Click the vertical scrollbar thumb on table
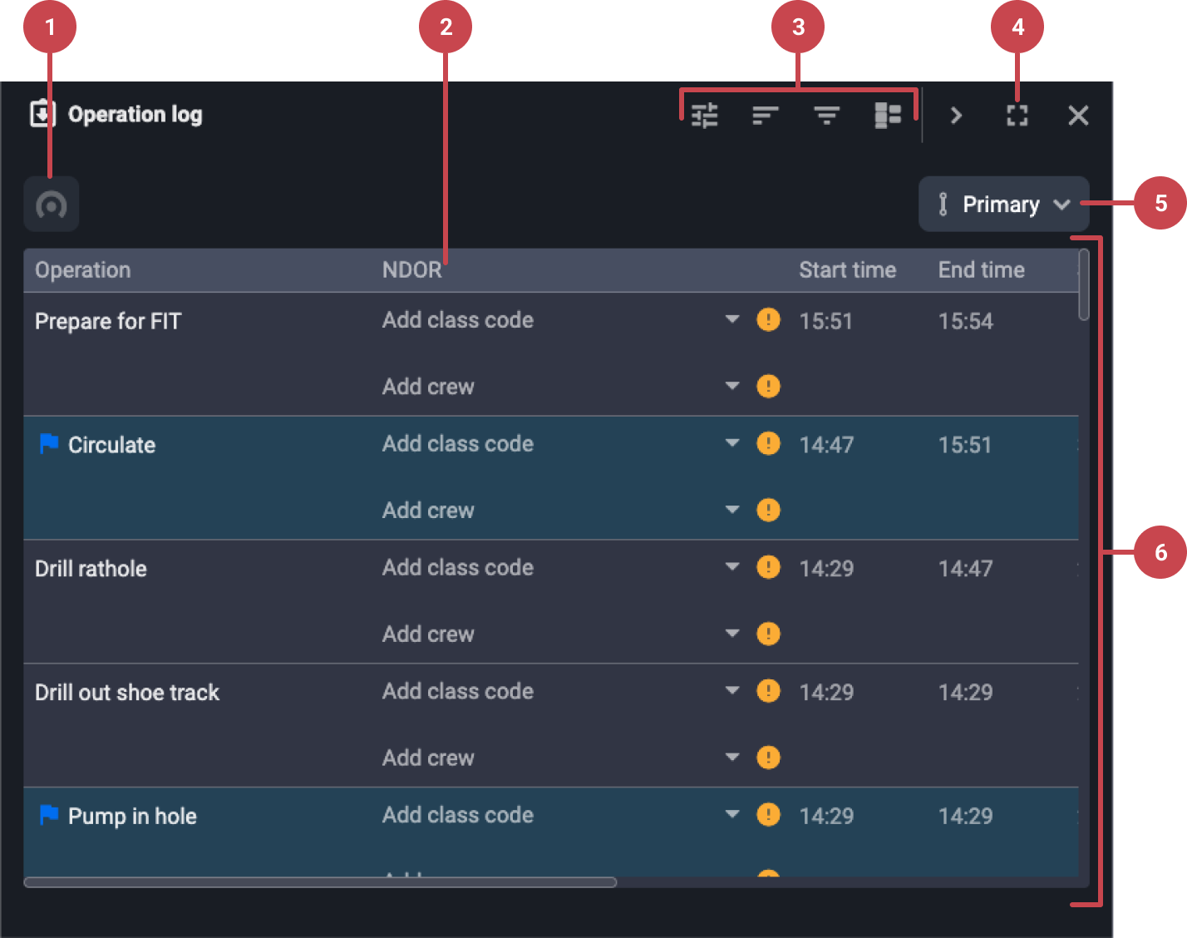Screen dimensions: 1187x938 (x=1083, y=284)
